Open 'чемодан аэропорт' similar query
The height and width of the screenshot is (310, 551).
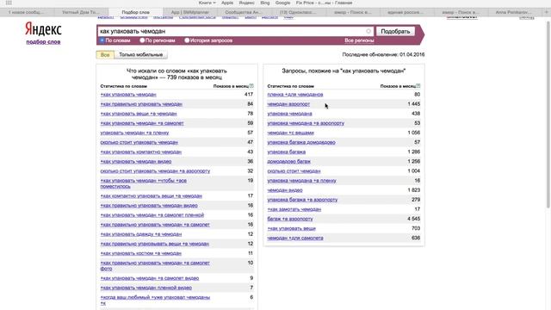[x=288, y=104]
